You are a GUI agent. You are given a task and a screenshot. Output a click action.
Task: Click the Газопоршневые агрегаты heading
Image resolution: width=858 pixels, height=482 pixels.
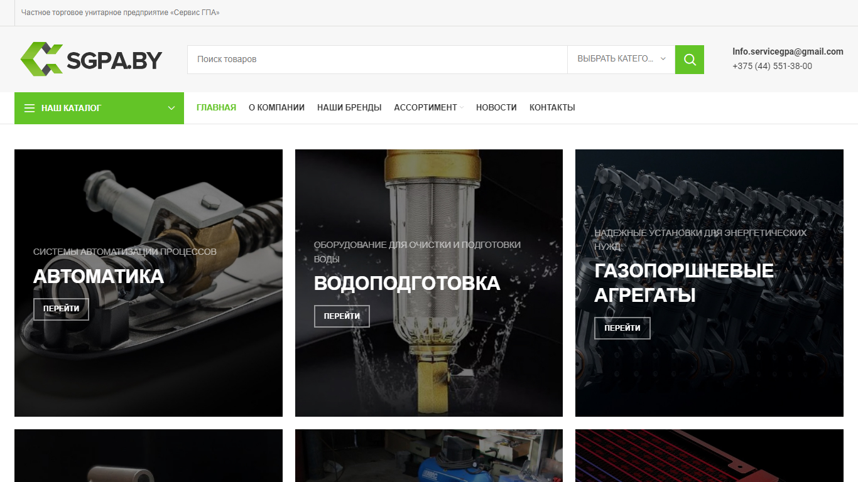[x=684, y=283]
